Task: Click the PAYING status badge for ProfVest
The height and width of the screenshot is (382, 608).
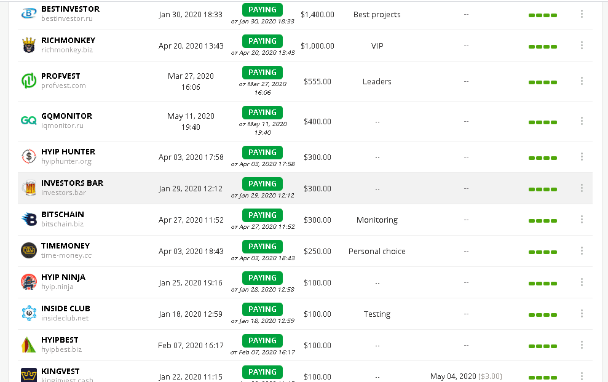Action: [x=263, y=73]
